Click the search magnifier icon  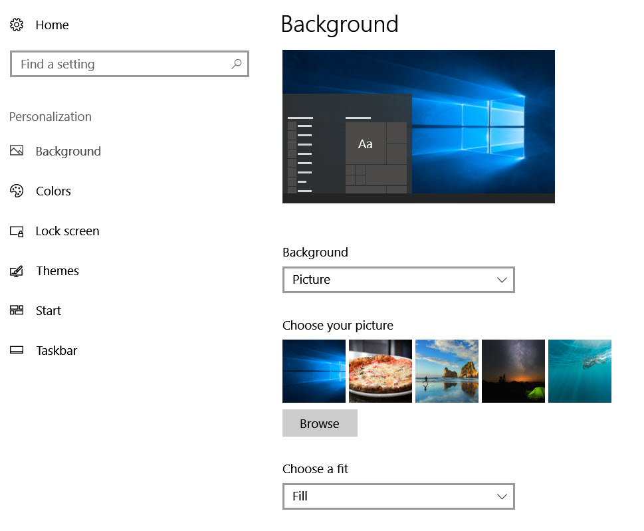[x=236, y=64]
